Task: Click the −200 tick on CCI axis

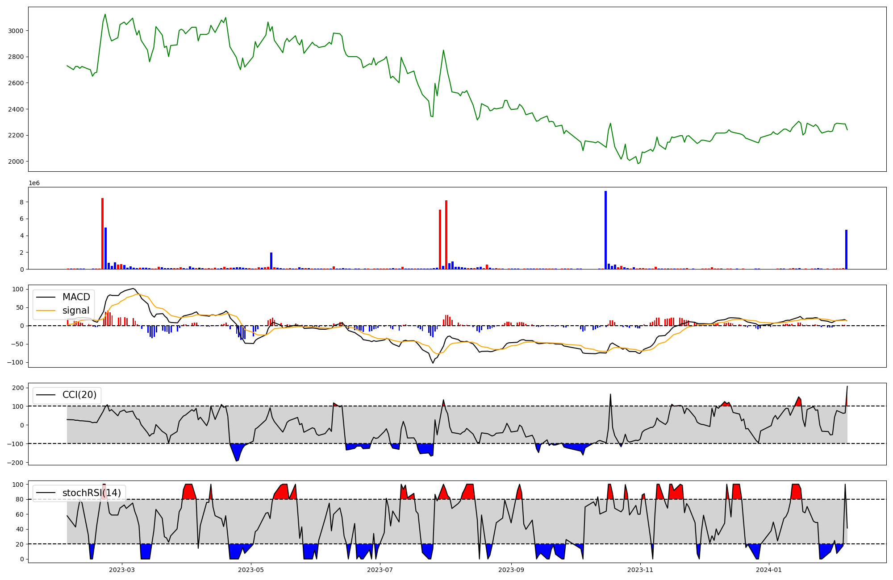Action: click(x=15, y=463)
